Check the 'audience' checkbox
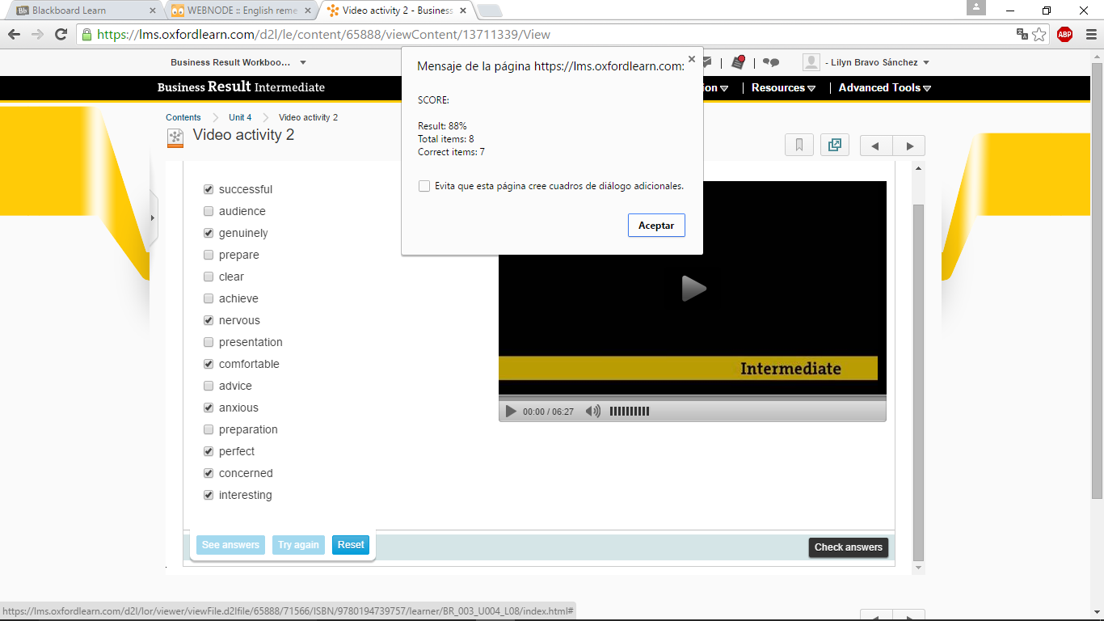Image resolution: width=1104 pixels, height=621 pixels. pos(209,211)
